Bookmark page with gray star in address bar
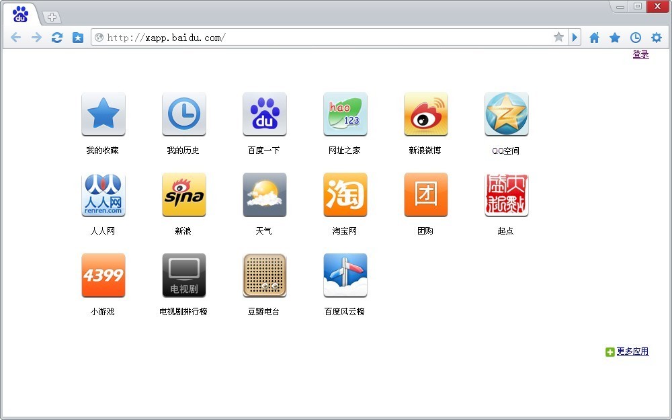Screen dimensions: 672x420 [x=558, y=37]
